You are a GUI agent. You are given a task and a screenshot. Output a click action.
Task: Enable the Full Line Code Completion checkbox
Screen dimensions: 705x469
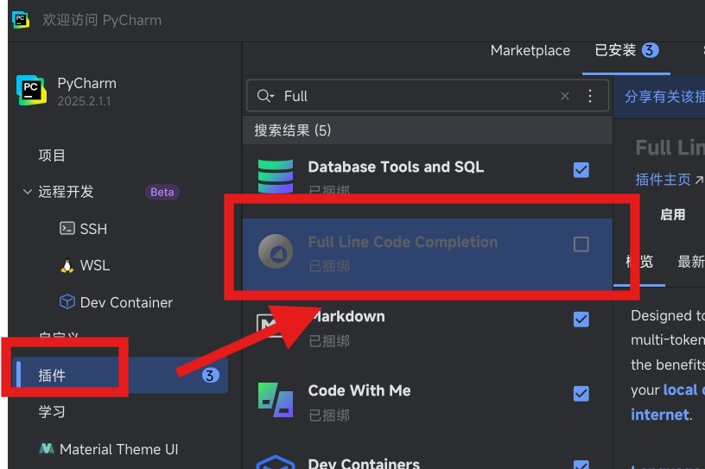pyautogui.click(x=581, y=244)
